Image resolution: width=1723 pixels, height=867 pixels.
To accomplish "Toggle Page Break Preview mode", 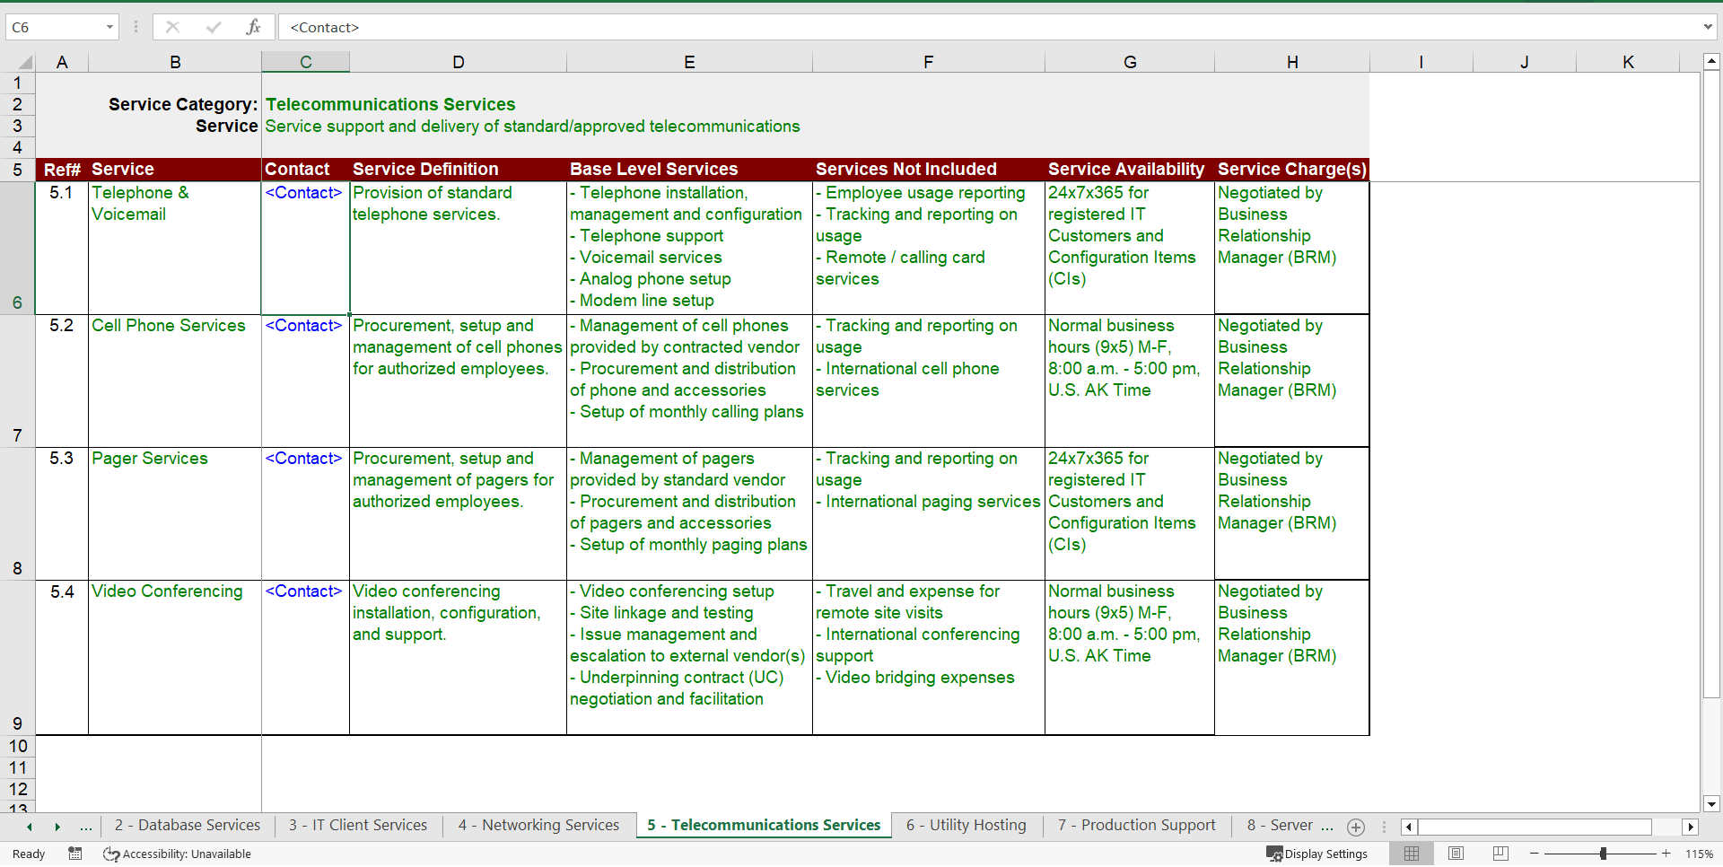I will click(1500, 854).
